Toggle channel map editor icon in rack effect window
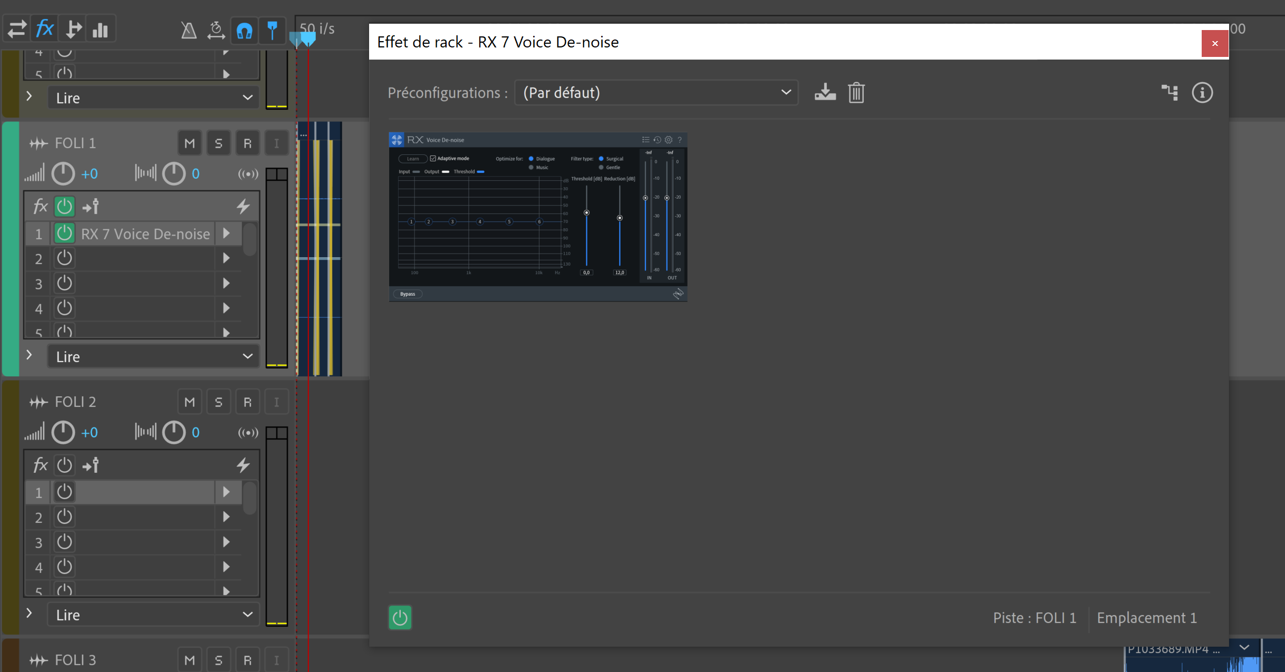1285x672 pixels. click(1170, 93)
